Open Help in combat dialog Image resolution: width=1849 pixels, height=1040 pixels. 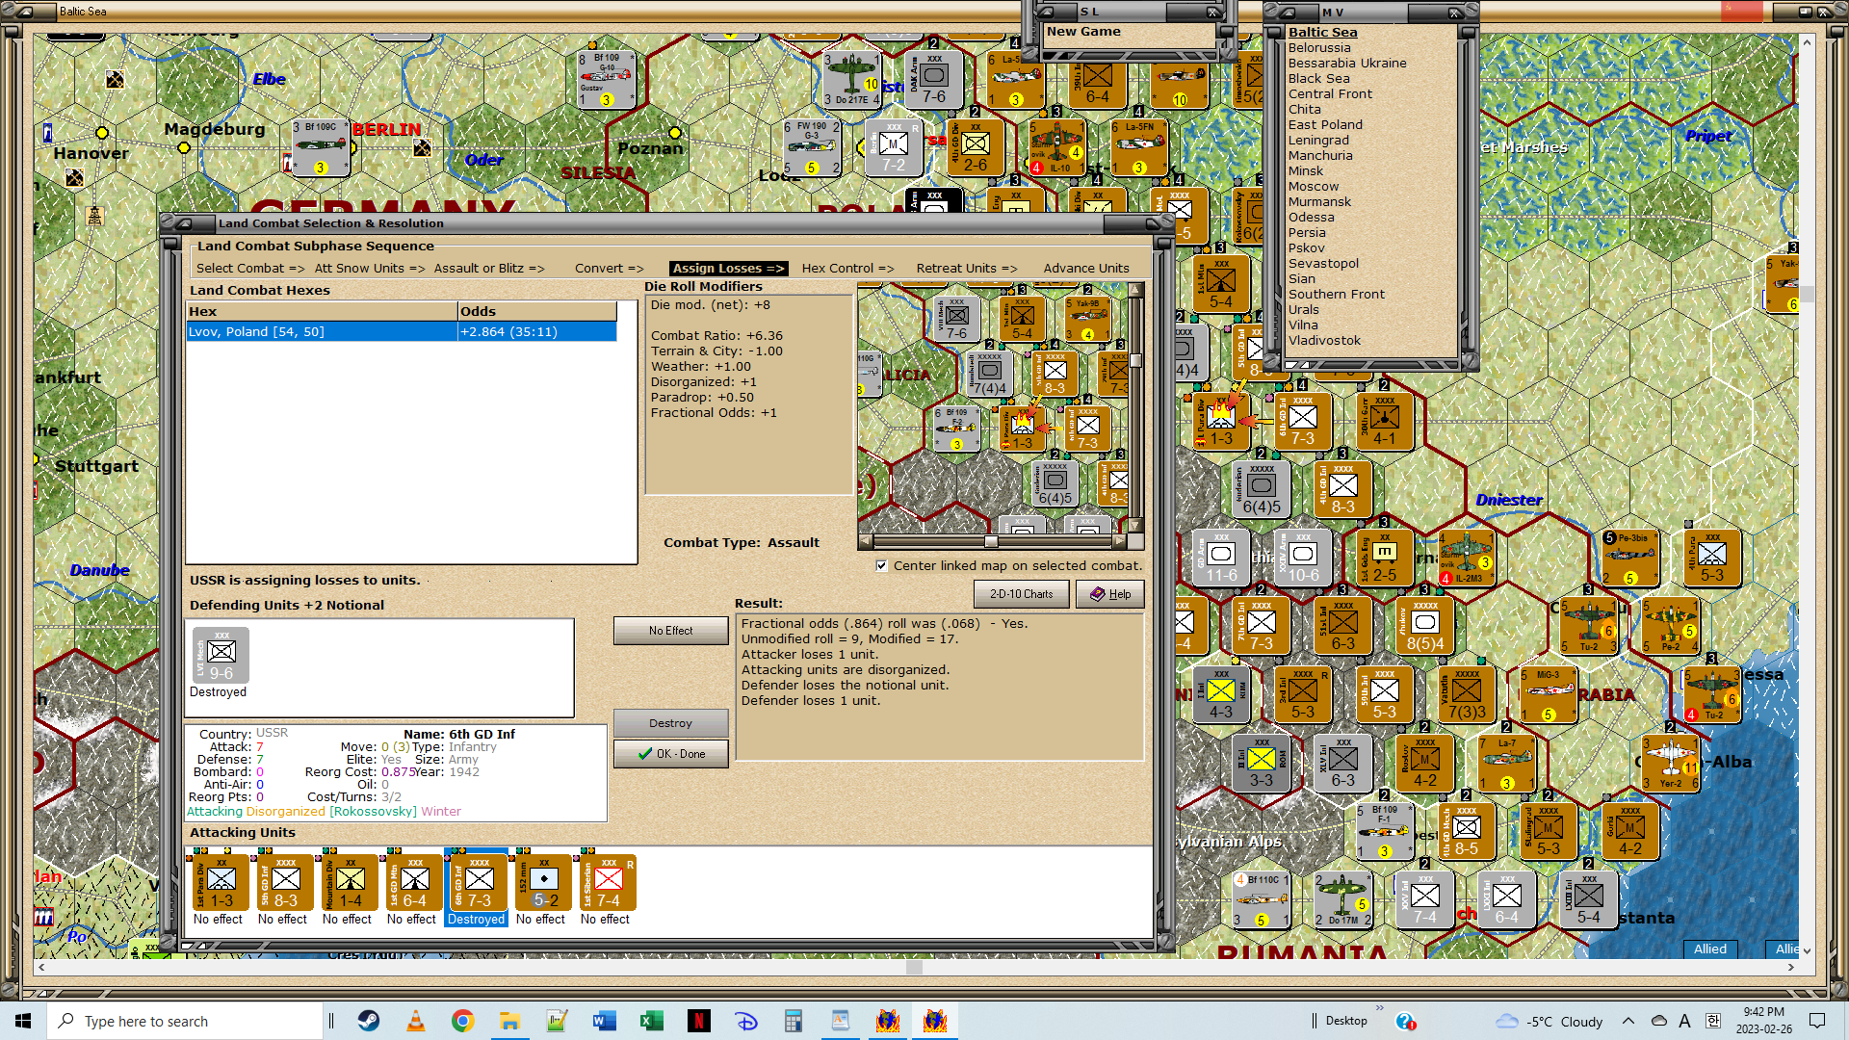[1109, 594]
